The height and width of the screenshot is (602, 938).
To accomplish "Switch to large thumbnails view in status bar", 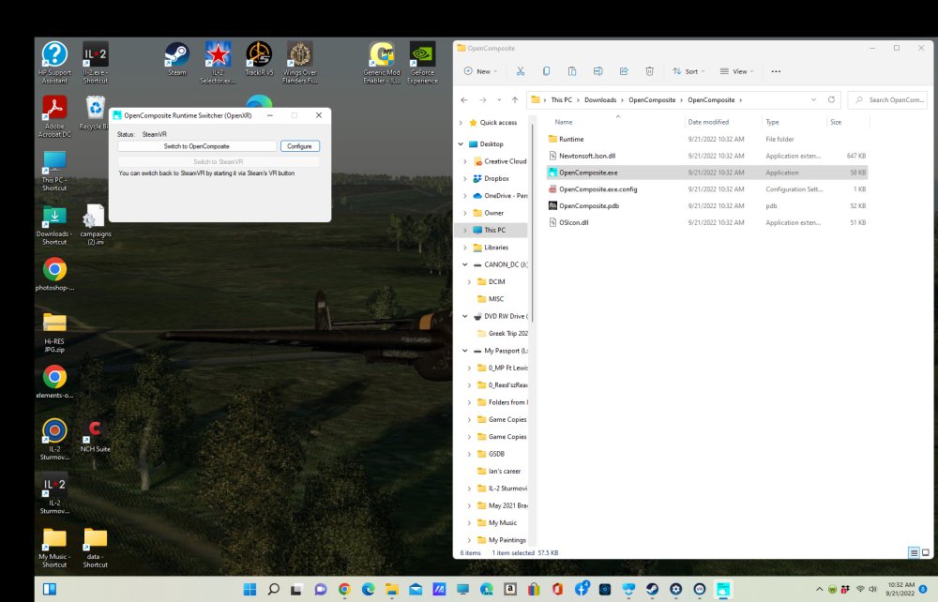I will click(925, 553).
